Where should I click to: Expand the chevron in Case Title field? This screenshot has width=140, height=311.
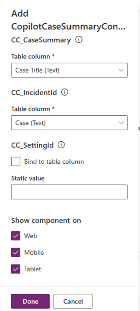pyautogui.click(x=121, y=70)
